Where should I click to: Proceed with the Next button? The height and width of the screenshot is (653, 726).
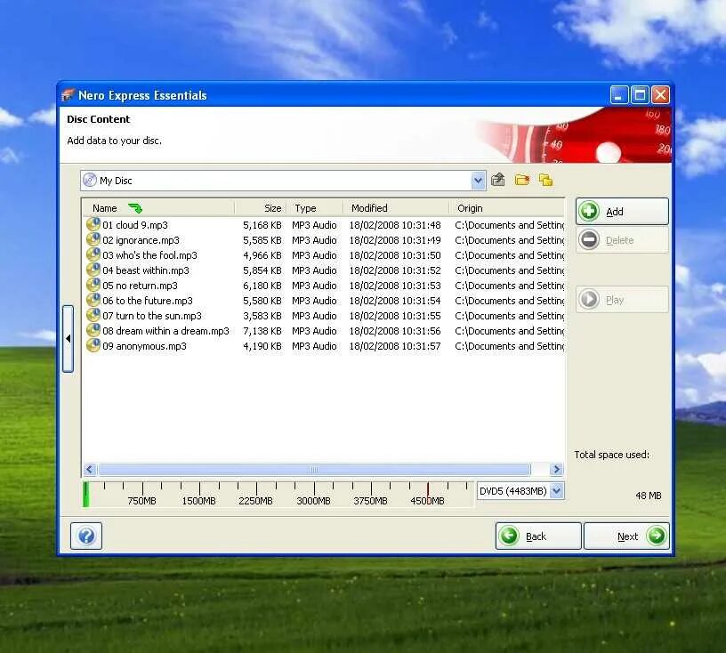click(x=626, y=536)
